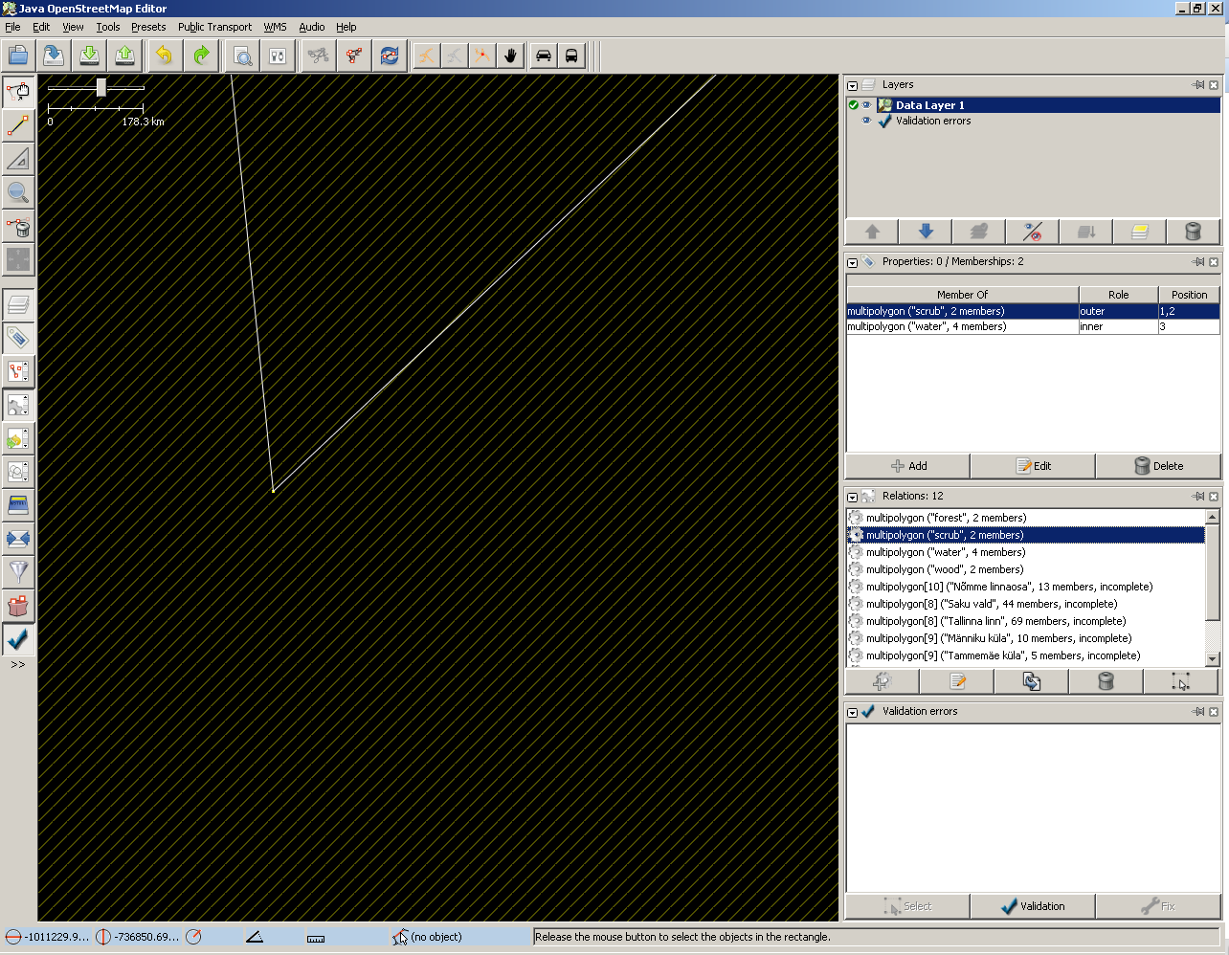This screenshot has height=955, width=1229.
Task: Click the map zoom slider handle
Action: tap(101, 88)
